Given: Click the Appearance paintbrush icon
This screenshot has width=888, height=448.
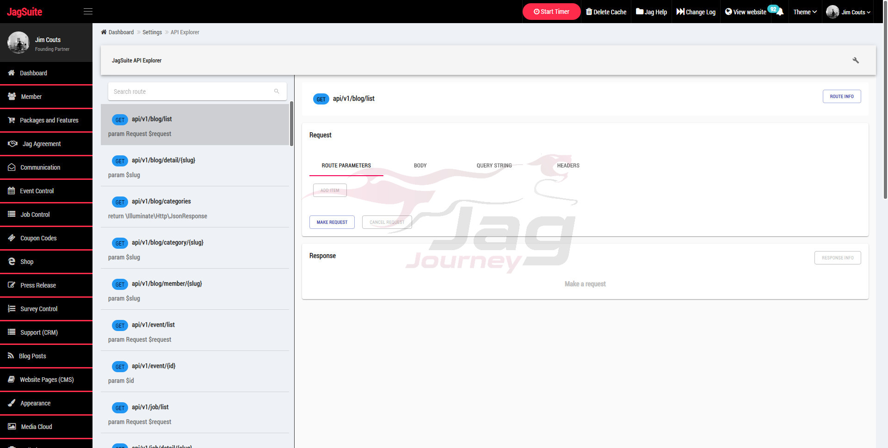Looking at the screenshot, I should [12, 403].
